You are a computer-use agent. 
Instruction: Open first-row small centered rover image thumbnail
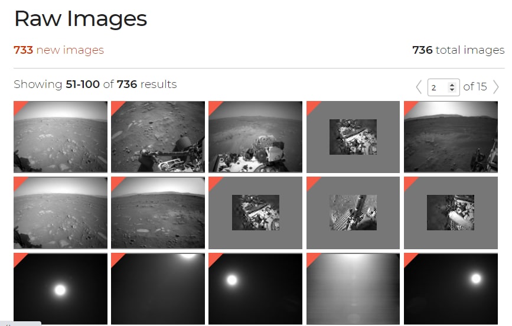[x=353, y=136]
